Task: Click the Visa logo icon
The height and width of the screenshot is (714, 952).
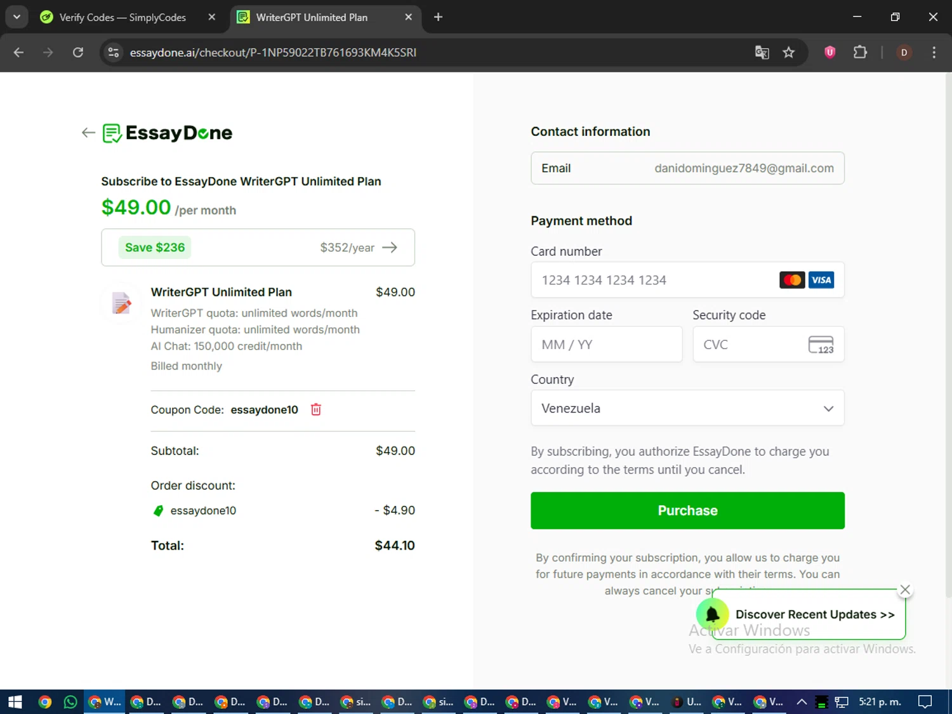Action: 821,280
